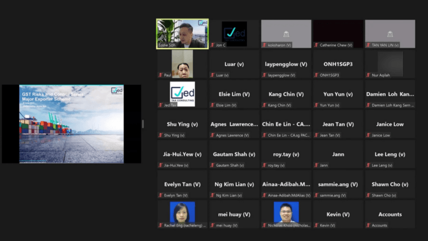Click large name 'Gautam Shah (v)'
This screenshot has width=428, height=241.
(x=234, y=155)
